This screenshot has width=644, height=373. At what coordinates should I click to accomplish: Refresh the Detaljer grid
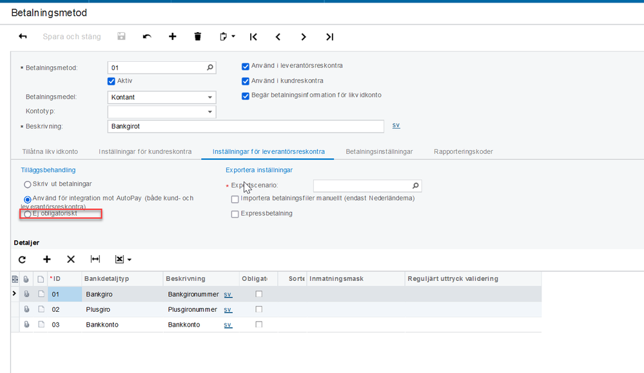click(x=22, y=259)
